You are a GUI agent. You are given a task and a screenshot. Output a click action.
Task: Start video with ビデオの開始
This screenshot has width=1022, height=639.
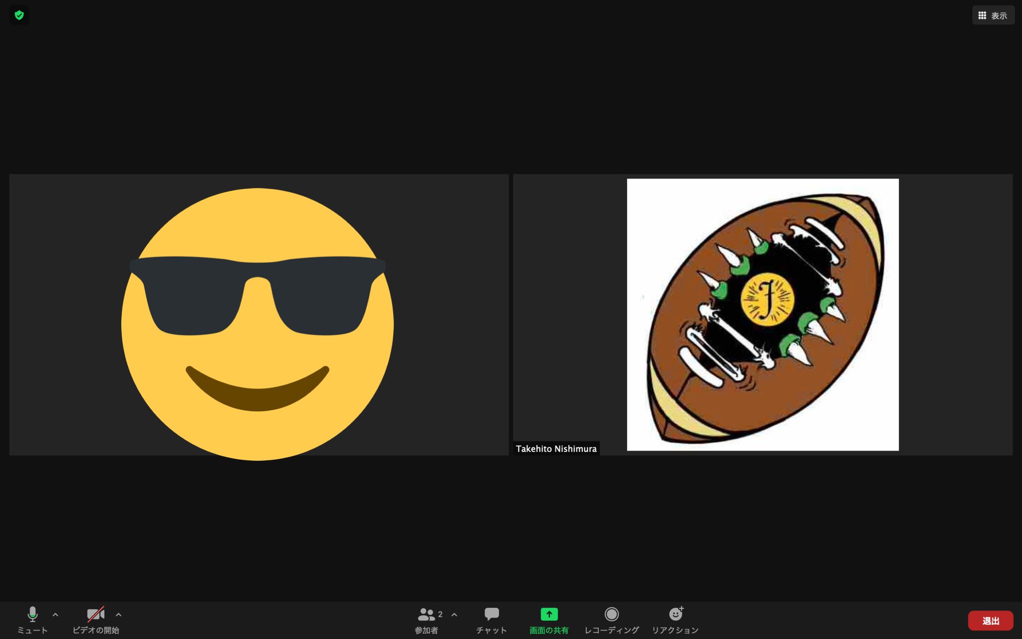[96, 621]
